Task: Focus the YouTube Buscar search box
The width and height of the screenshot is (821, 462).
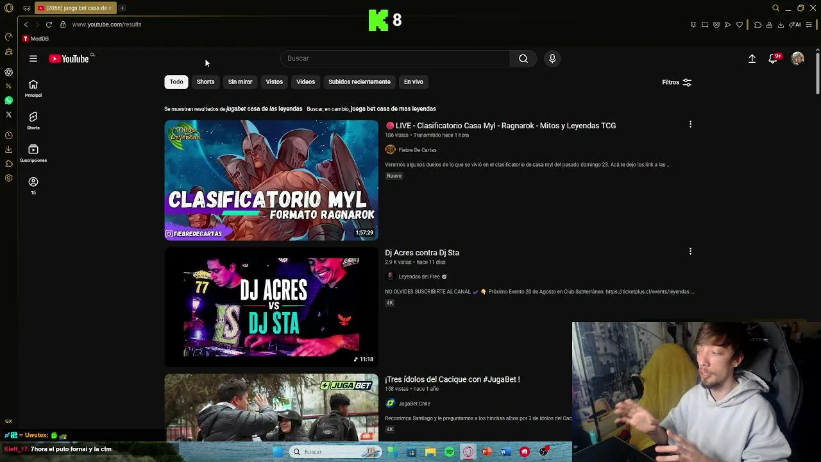Action: point(396,58)
